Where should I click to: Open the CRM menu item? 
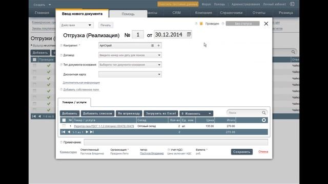pos(176,13)
